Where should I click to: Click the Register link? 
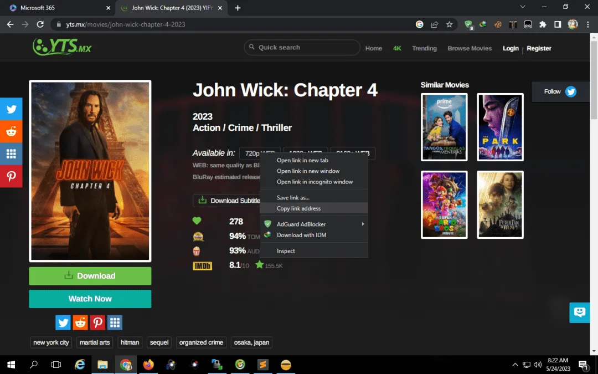[x=539, y=48]
